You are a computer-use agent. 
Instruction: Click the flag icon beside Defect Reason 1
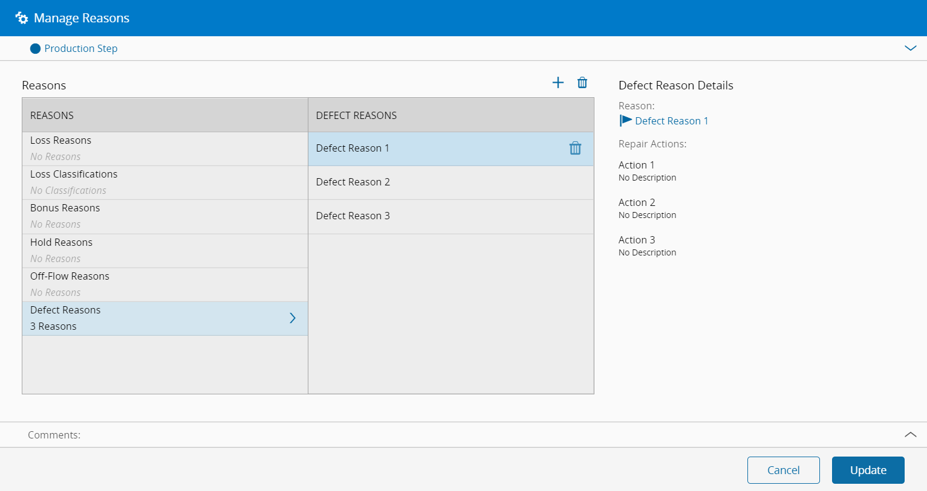625,121
